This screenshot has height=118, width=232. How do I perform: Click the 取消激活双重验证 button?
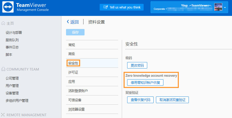(172, 100)
